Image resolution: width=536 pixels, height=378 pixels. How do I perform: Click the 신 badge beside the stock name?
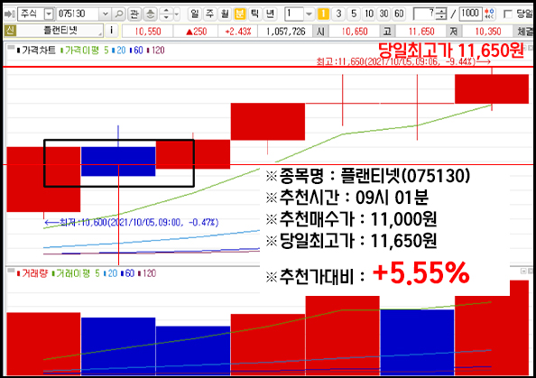(10, 31)
